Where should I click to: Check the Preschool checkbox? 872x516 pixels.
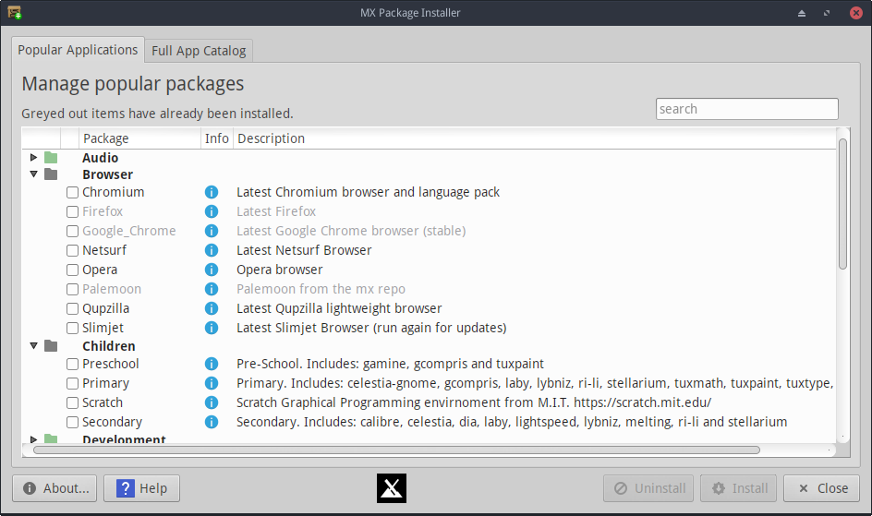pos(72,365)
